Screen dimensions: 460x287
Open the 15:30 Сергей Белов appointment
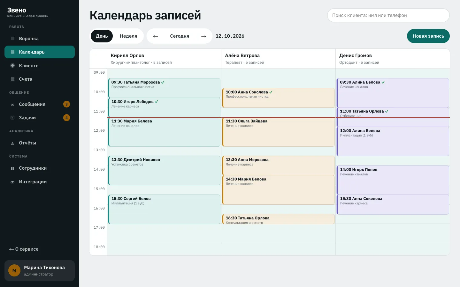(x=164, y=209)
